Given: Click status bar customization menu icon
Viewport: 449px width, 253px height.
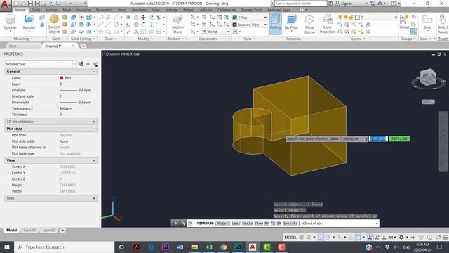Looking at the screenshot, I should [445, 238].
